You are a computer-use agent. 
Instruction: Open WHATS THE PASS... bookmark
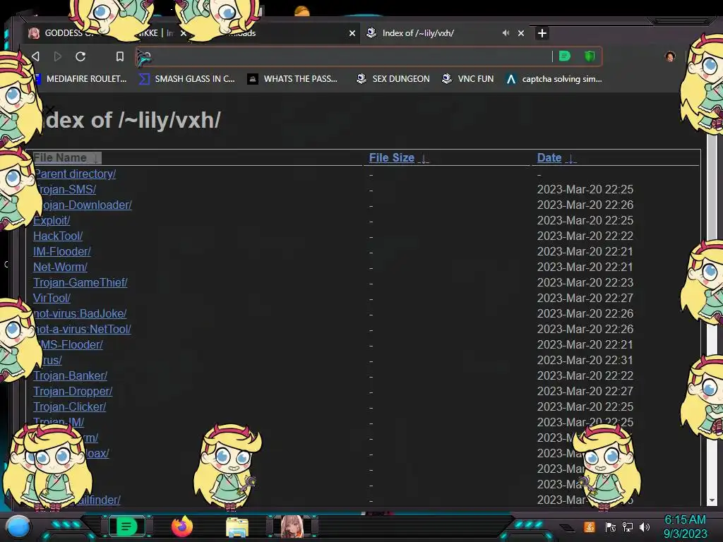click(292, 79)
